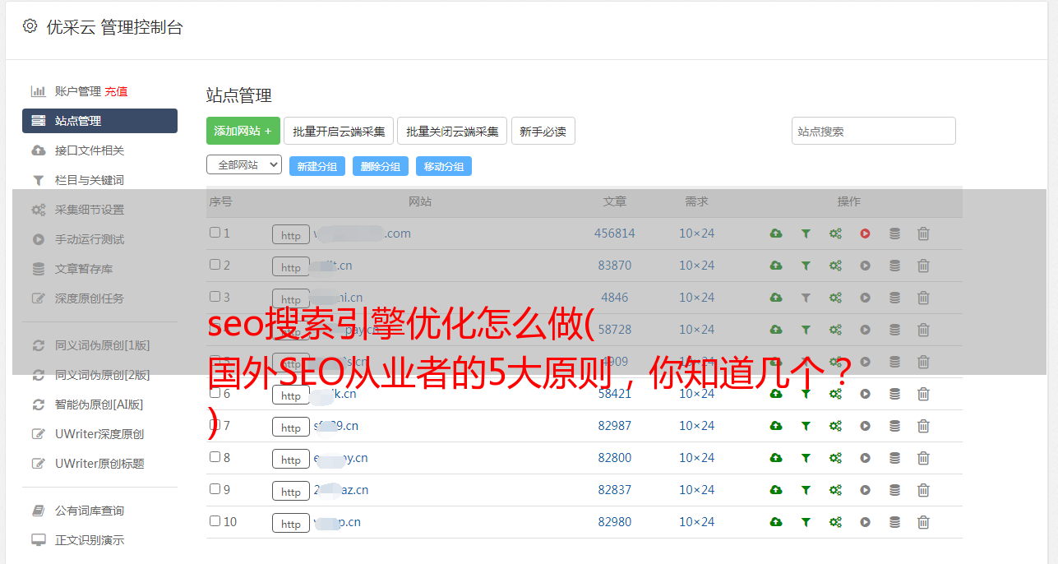Click the cloud upload icon in row 1
Viewport: 1058px width, 564px height.
[776, 233]
